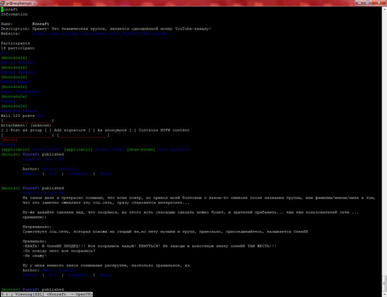Select the first [applicatio] image before Attach photo
The image size is (387, 297).
tap(15, 149)
